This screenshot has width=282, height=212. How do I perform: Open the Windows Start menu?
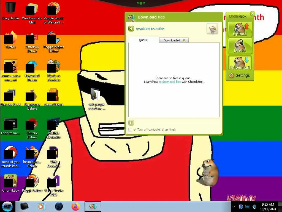[7, 206]
